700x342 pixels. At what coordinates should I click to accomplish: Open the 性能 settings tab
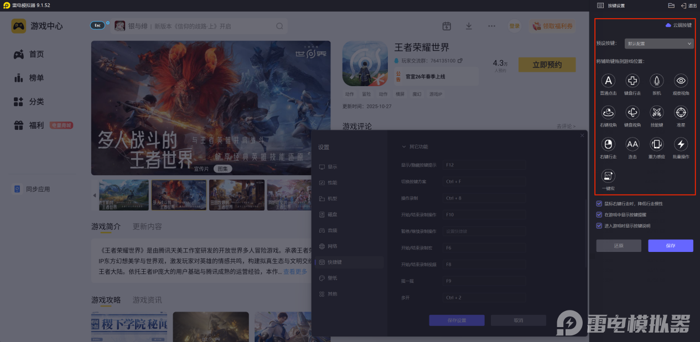(332, 182)
